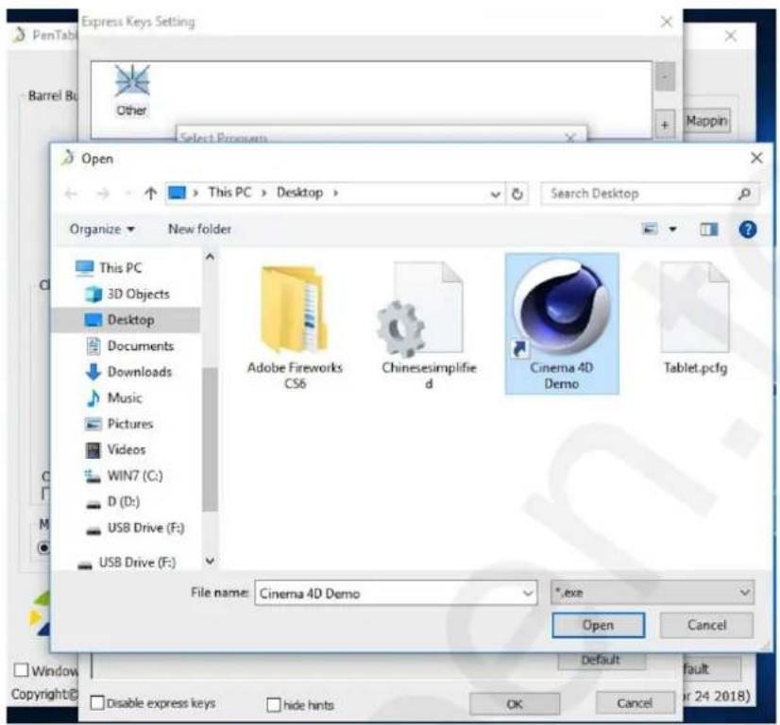Go up one folder level
The height and width of the screenshot is (725, 780).
(151, 193)
